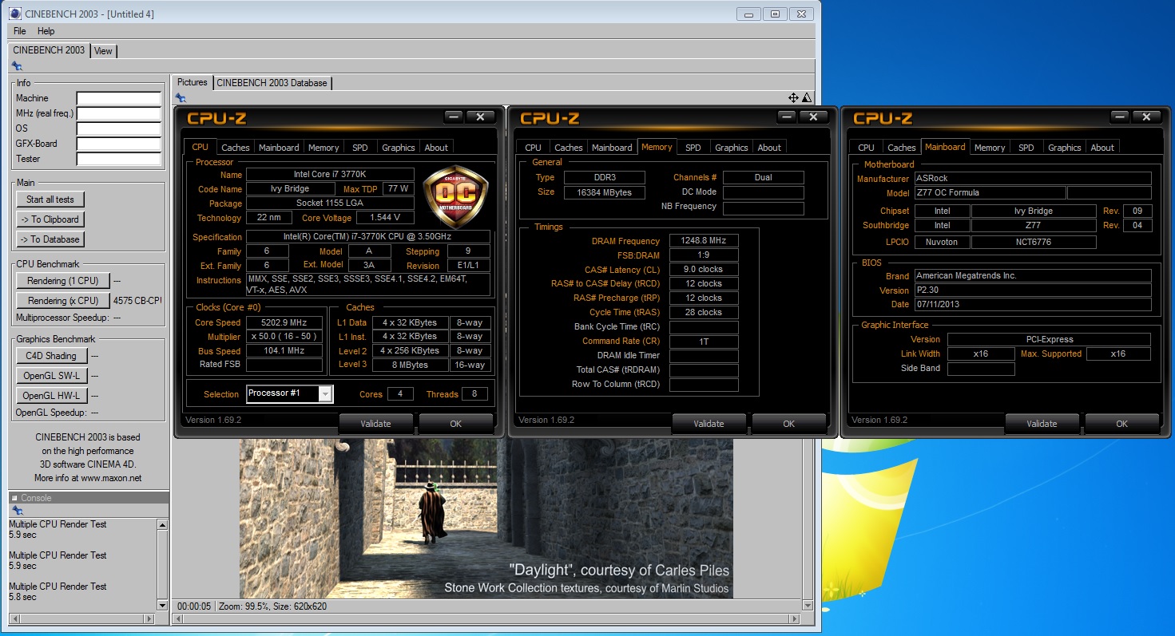Run the Rendering (x CPU) benchmark
The width and height of the screenshot is (1175, 636).
pos(63,301)
